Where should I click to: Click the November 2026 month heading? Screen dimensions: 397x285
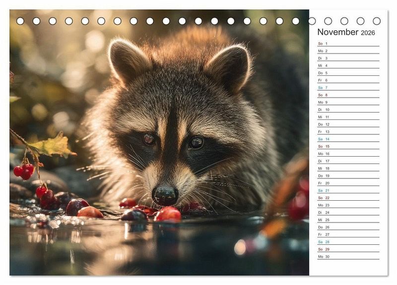(x=346, y=32)
